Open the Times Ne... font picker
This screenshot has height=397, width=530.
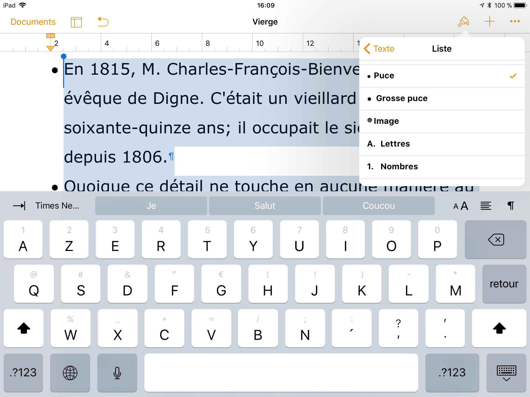click(57, 206)
